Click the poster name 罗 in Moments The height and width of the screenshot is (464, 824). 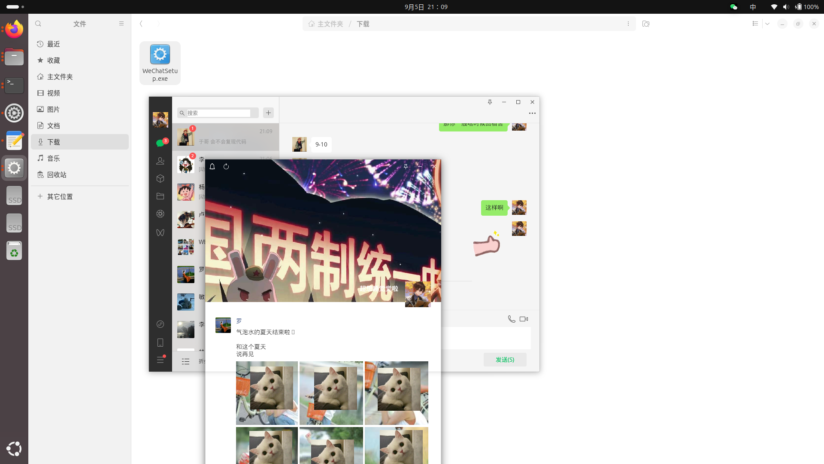[x=239, y=321]
